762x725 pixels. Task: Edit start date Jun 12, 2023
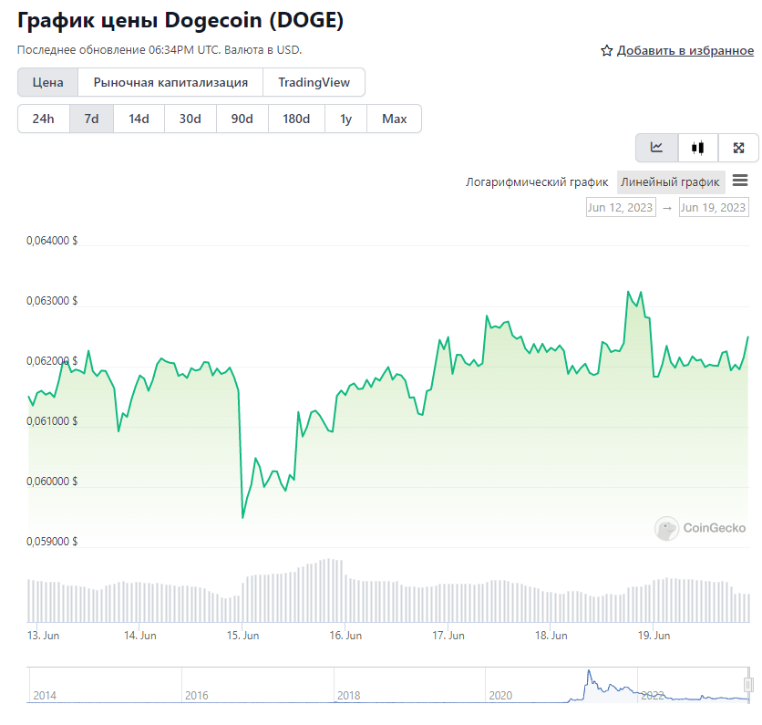pyautogui.click(x=621, y=207)
